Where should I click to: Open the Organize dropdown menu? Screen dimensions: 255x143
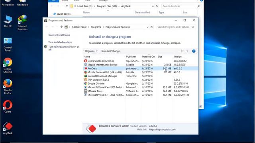pos(91,51)
